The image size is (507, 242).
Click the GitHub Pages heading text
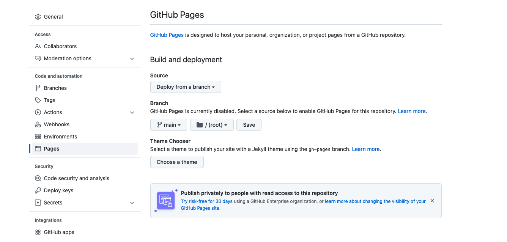177,15
